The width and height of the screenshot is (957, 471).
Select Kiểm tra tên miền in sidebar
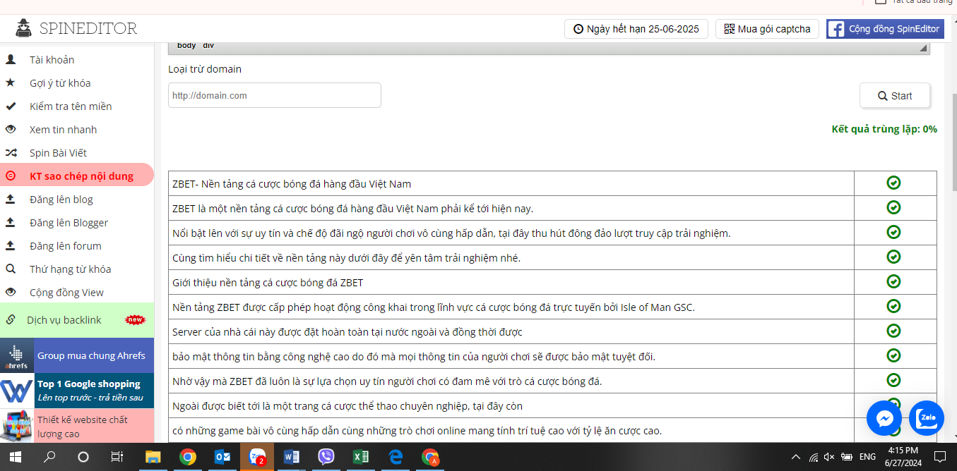pos(71,106)
